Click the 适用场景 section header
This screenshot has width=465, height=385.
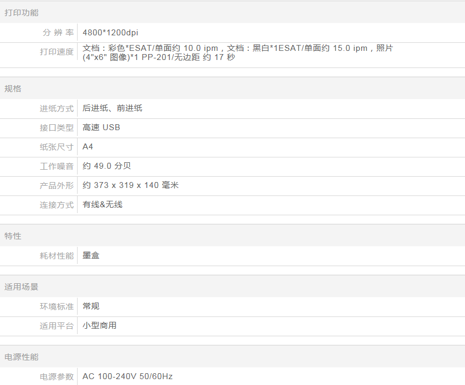coord(21,286)
